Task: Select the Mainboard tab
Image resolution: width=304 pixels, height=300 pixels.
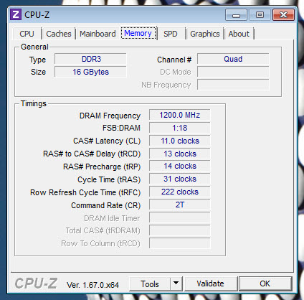Action: tap(98, 34)
